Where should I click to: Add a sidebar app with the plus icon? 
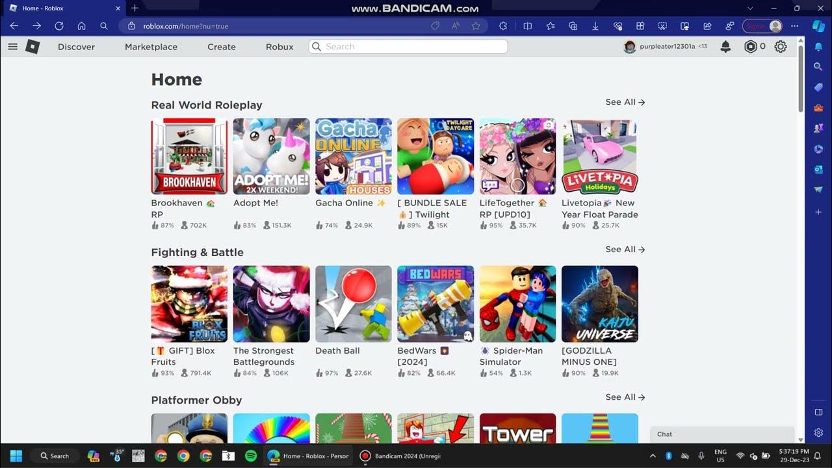[x=818, y=212]
